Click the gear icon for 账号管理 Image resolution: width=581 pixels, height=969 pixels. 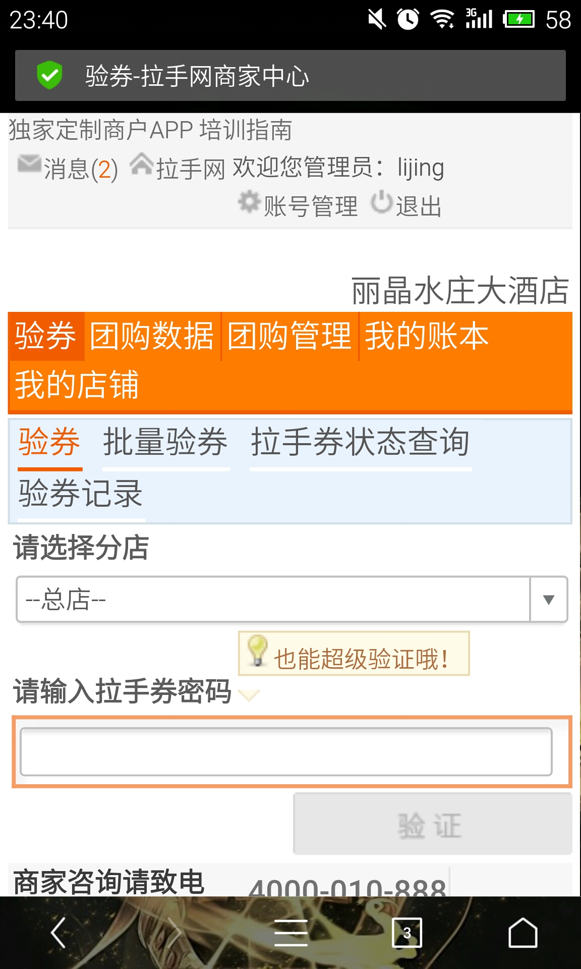[x=249, y=202]
